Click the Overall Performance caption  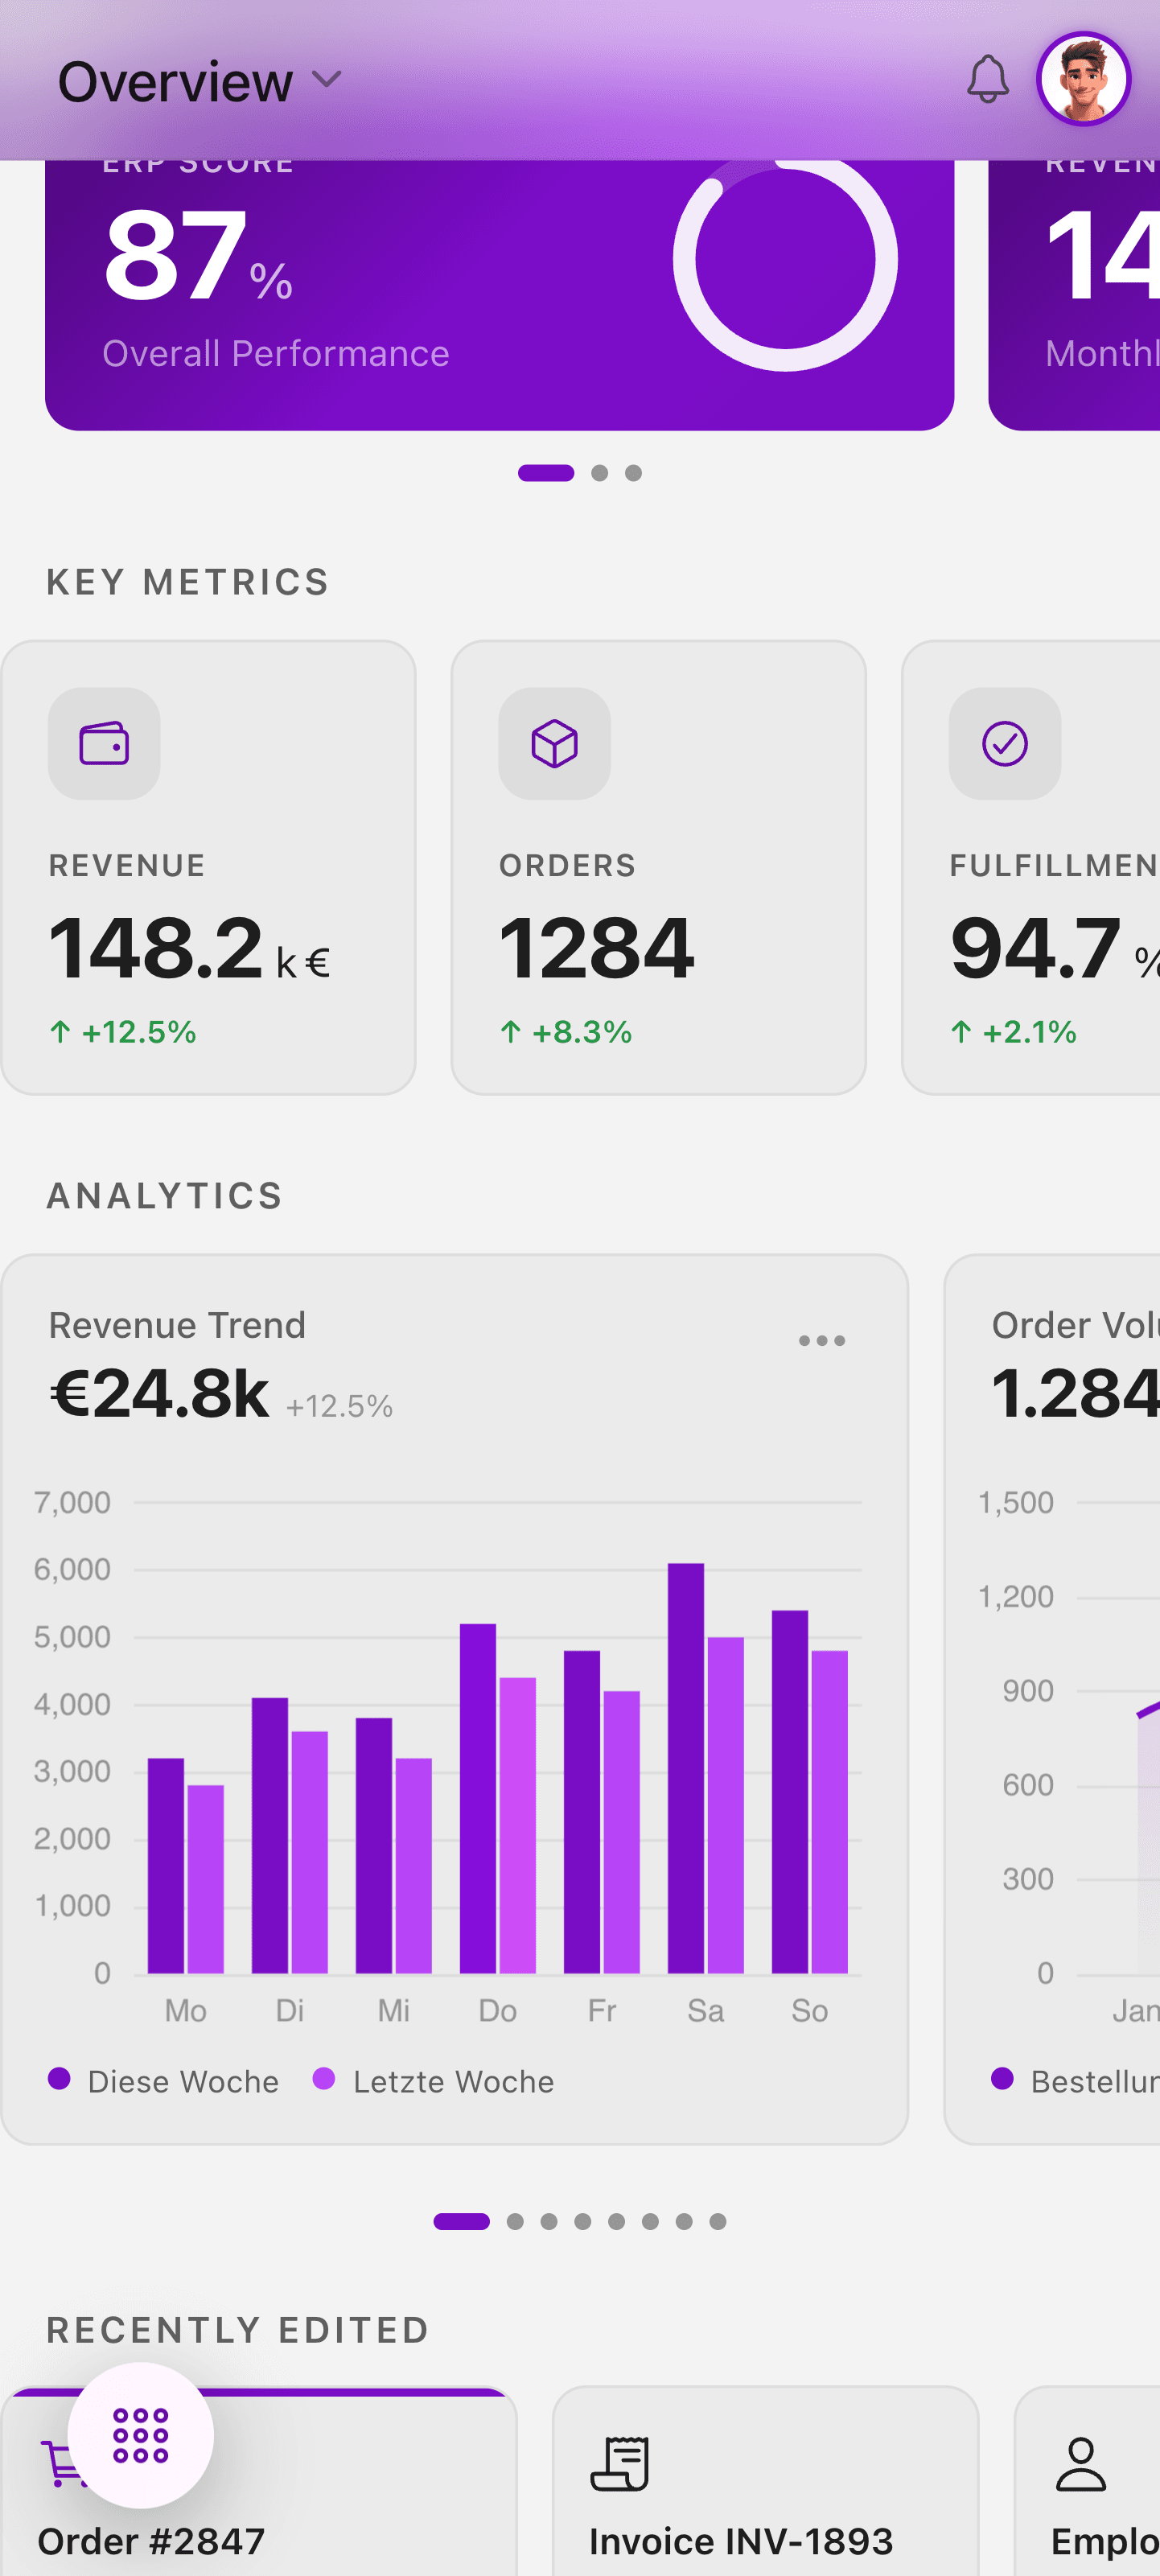(x=276, y=353)
